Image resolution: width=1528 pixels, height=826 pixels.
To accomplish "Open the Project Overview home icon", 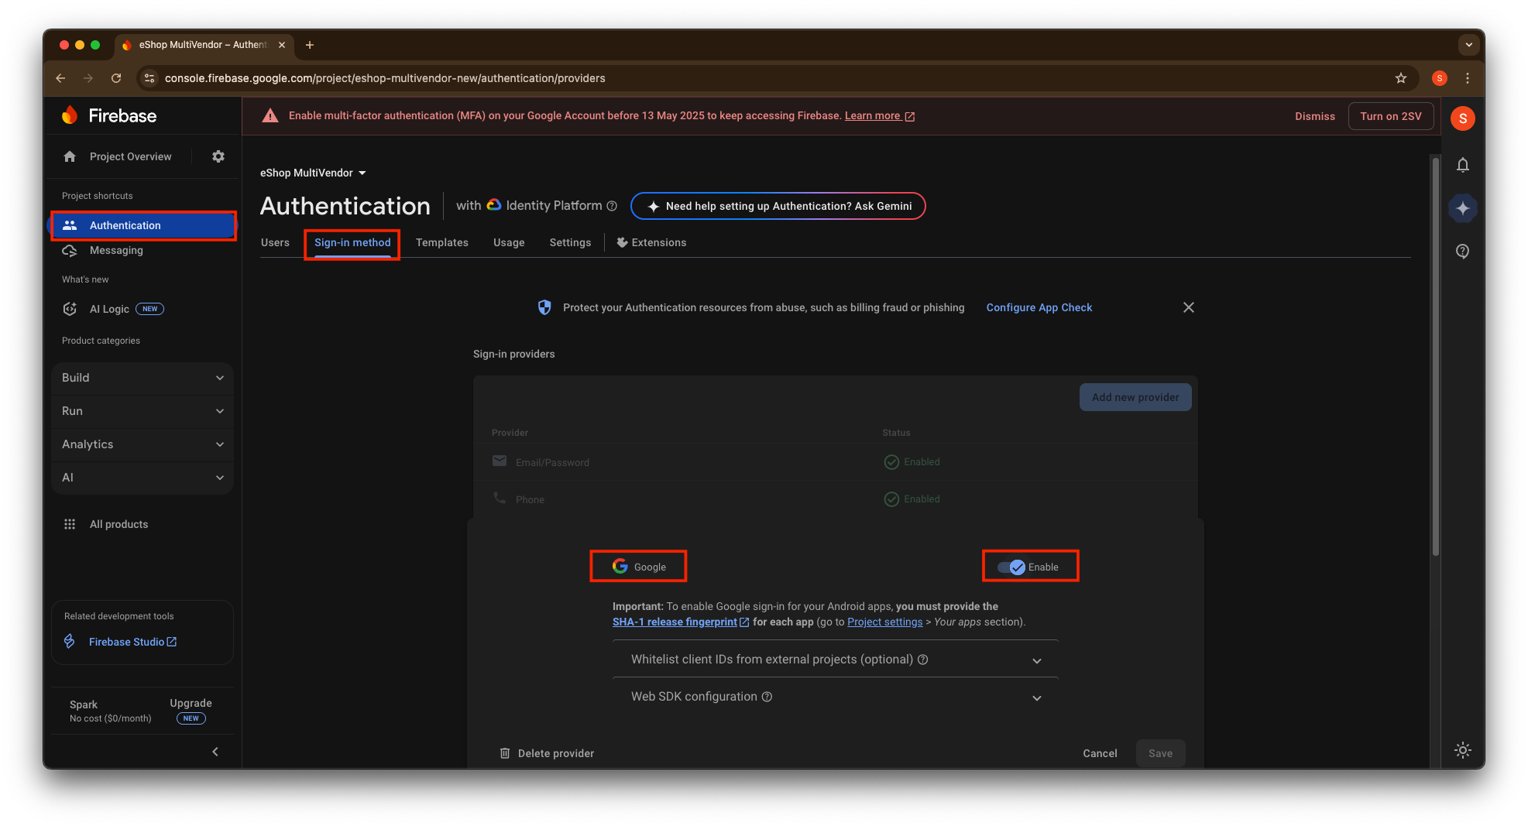I will coord(70,156).
